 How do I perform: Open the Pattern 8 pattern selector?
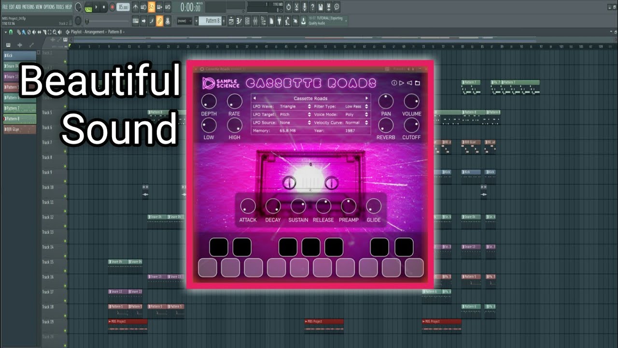[211, 21]
